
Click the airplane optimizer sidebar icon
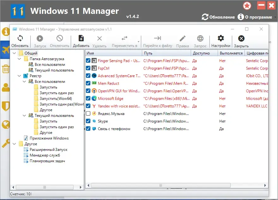[x=5, y=50]
